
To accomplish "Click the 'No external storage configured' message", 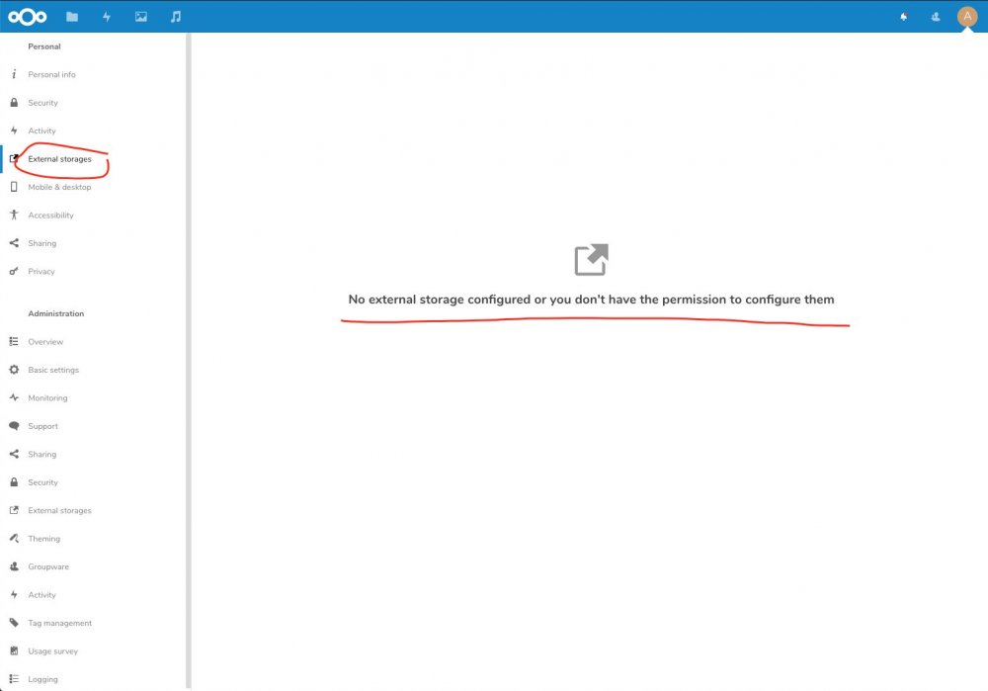I will point(591,300).
